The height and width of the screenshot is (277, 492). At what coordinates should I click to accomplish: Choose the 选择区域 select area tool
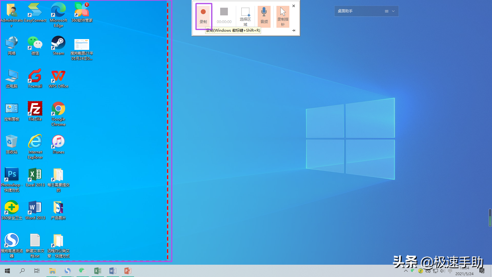point(245,17)
